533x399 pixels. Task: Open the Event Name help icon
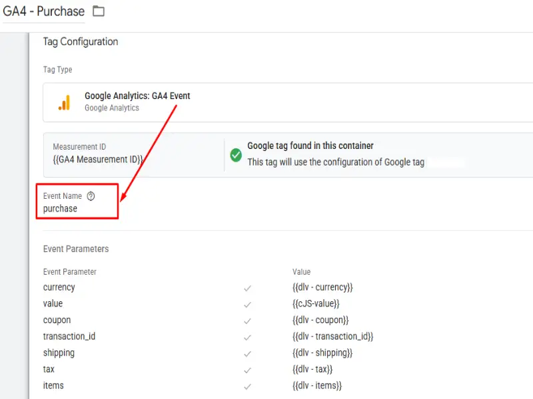[91, 196]
